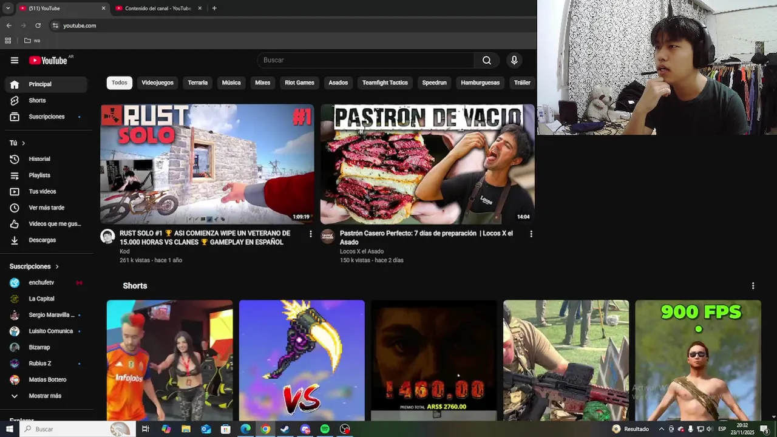Viewport: 777px width, 437px height.
Task: Open File Explorer from the taskbar
Action: 186,429
